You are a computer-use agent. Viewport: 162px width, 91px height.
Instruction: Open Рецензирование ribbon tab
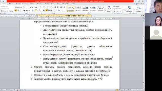(50, 4)
